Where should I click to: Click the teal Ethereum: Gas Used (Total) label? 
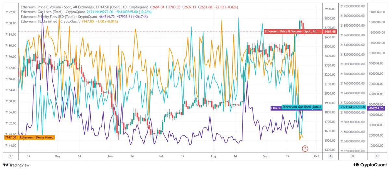[302, 107]
